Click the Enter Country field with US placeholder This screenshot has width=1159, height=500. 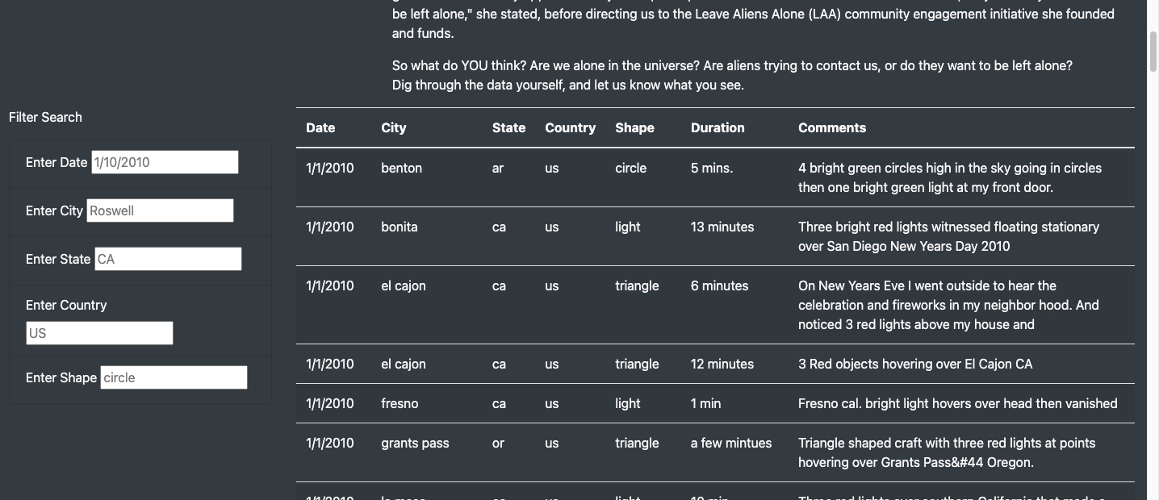[x=99, y=333]
